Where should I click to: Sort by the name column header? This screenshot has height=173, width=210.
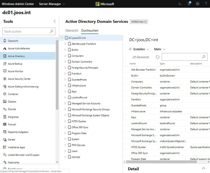132,63
